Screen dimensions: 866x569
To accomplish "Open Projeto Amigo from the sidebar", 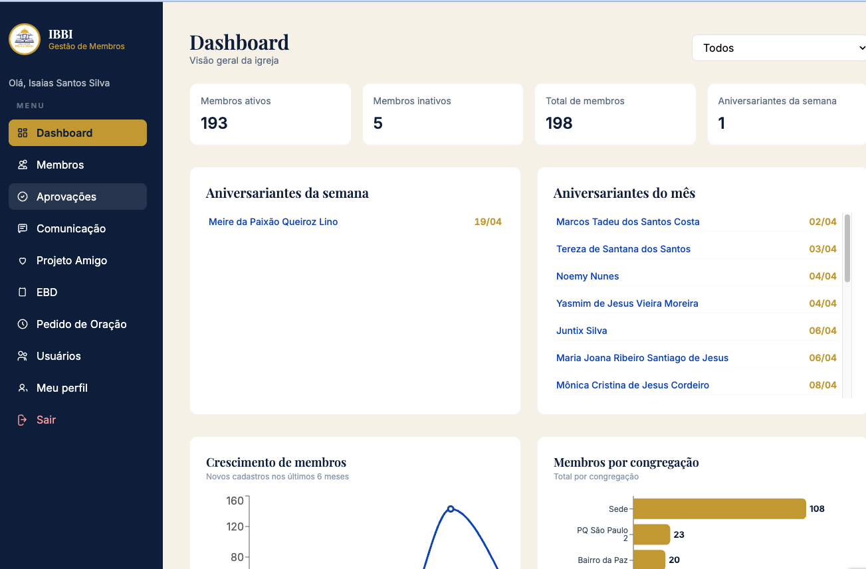I will point(78,260).
